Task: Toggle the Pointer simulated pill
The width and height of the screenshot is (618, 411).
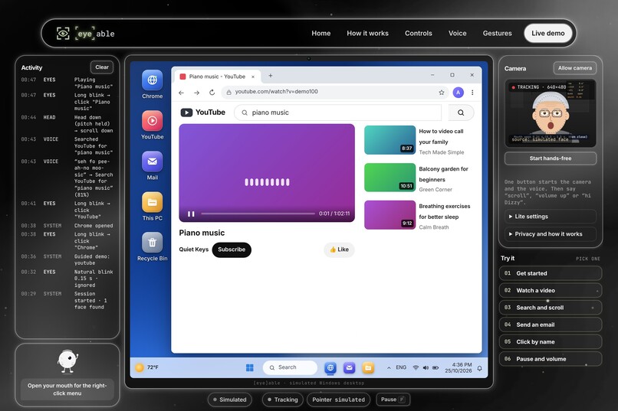Action: click(339, 400)
